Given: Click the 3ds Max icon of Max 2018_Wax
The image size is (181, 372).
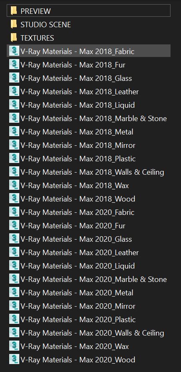Looking at the screenshot, I should (14, 185).
